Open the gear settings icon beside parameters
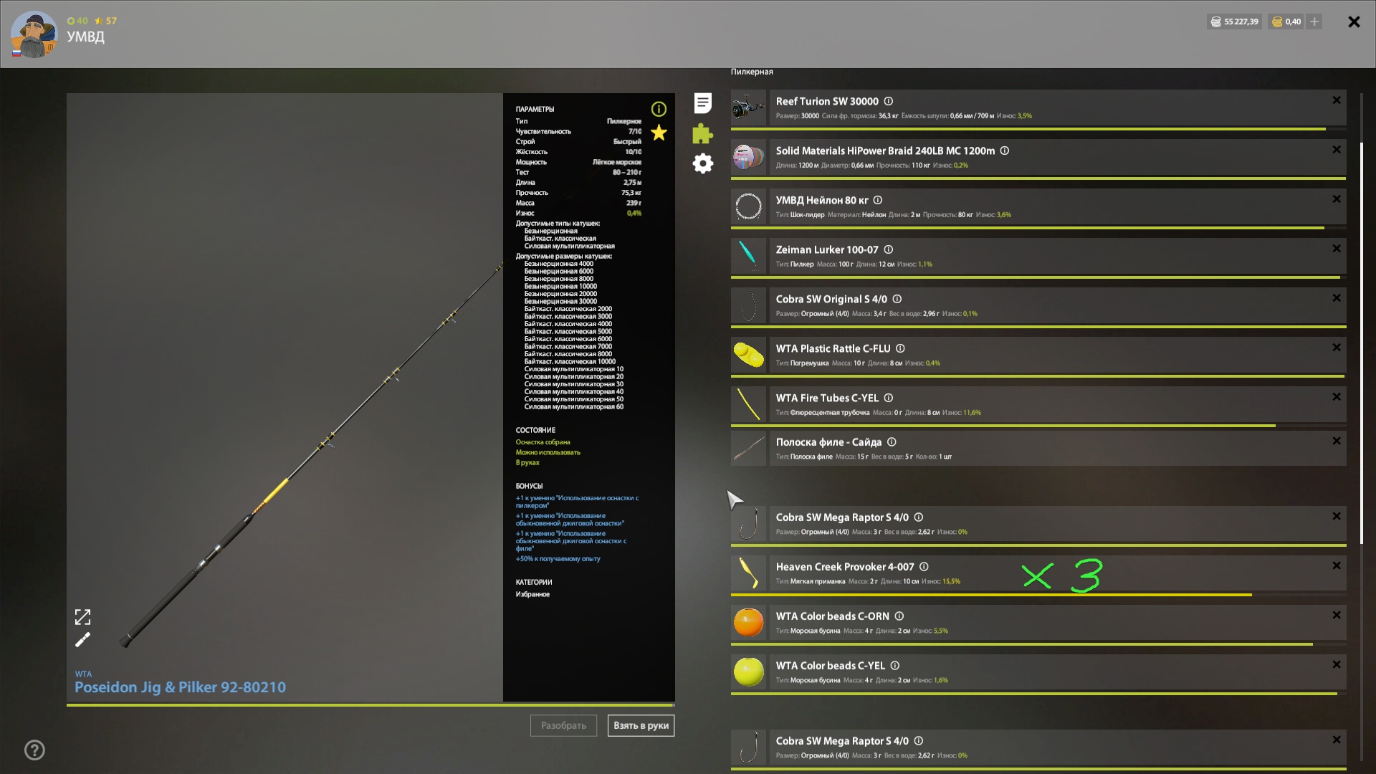This screenshot has width=1376, height=774. pos(703,163)
